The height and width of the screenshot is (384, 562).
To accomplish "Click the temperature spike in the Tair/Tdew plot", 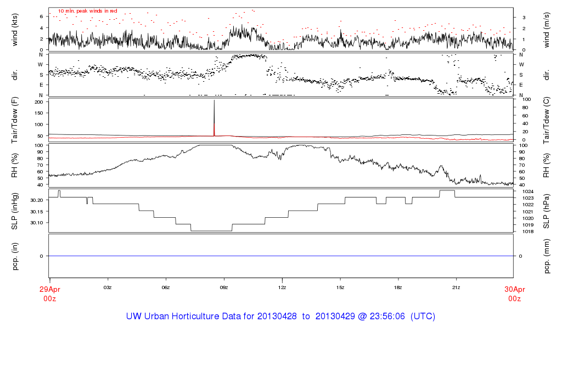I will pyautogui.click(x=215, y=117).
